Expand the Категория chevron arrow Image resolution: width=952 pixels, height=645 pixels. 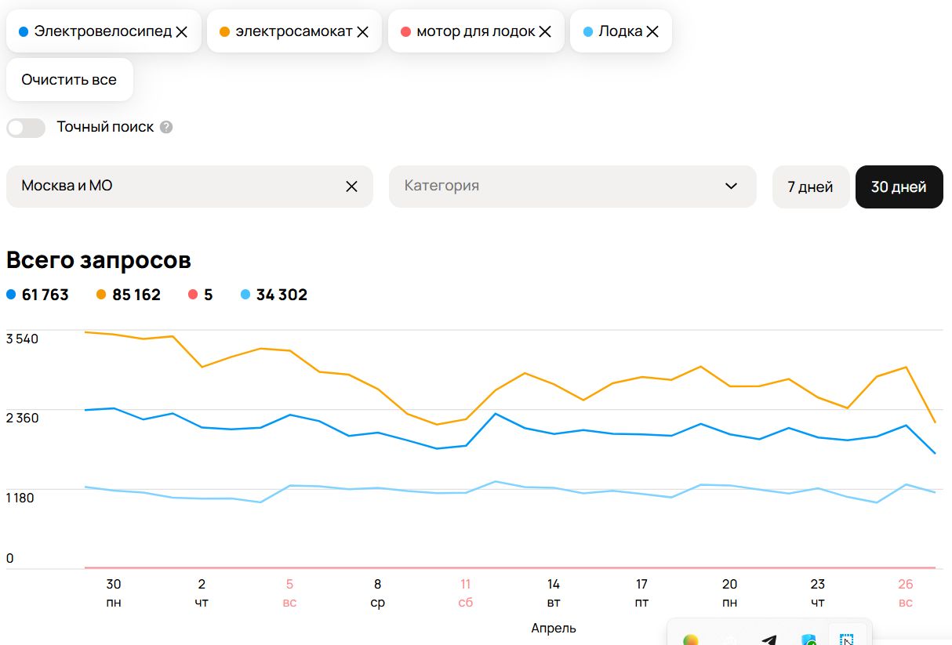[731, 187]
